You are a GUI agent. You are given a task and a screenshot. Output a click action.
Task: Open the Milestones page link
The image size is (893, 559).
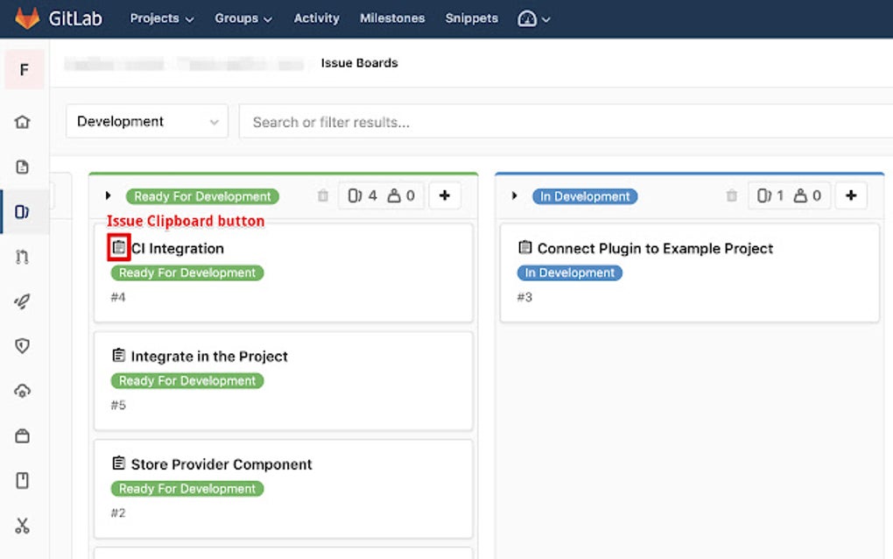392,18
